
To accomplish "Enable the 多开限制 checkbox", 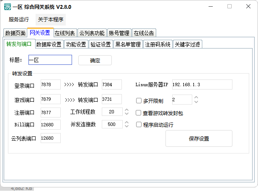I will [x=139, y=100].
